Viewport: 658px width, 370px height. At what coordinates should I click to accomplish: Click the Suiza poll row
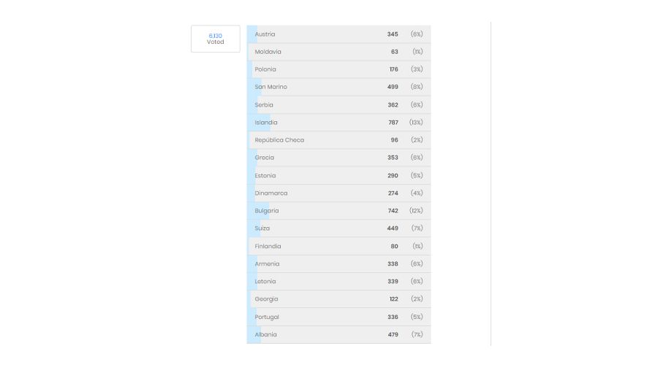tap(339, 228)
